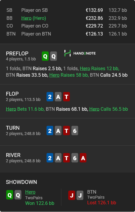
Task: Click the green Q card in preflop
Action: [45, 56]
